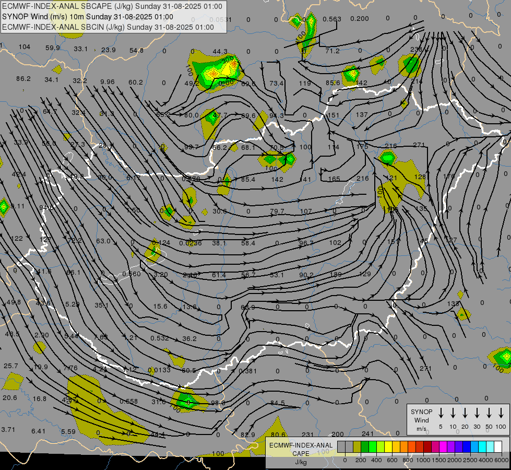Pick the bright magenta CAPE swatch
The width and height of the screenshot is (511, 470).
tap(443, 447)
